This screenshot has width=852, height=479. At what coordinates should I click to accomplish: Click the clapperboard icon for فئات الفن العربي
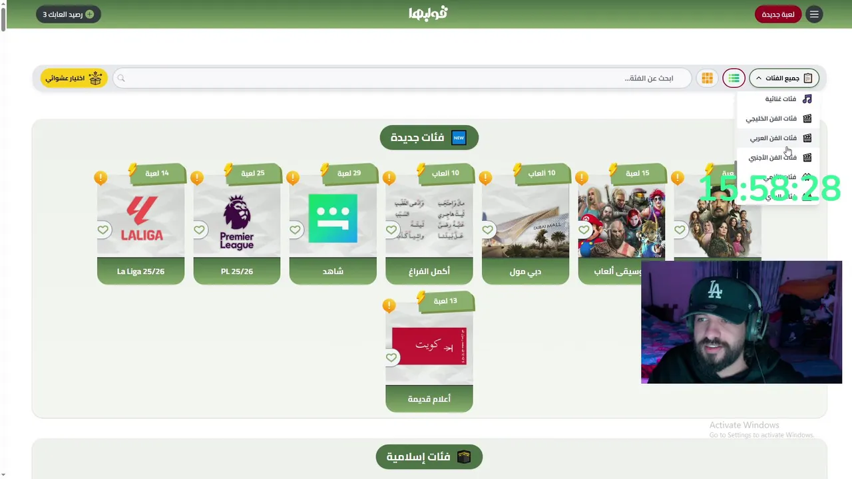pyautogui.click(x=807, y=138)
